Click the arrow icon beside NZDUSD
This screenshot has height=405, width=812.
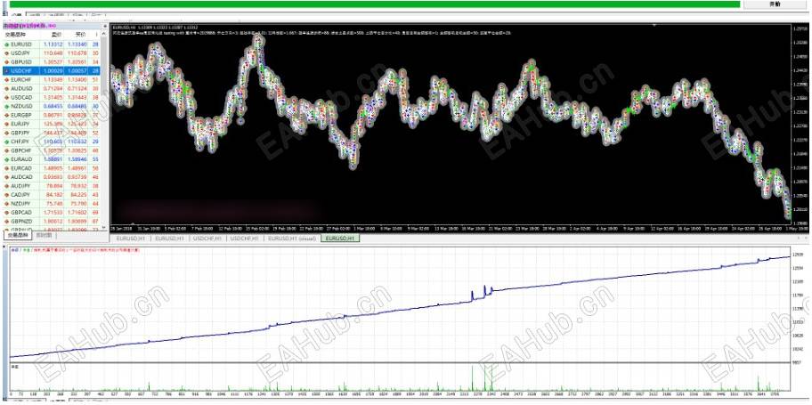click(x=6, y=106)
